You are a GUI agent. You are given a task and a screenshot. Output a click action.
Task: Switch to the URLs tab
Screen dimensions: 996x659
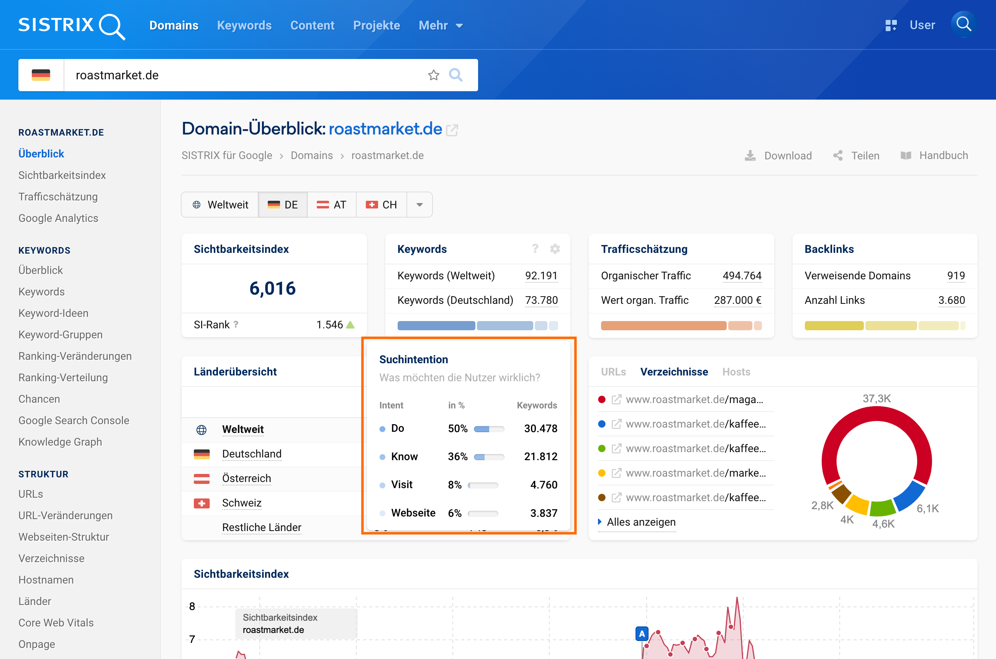coord(613,372)
